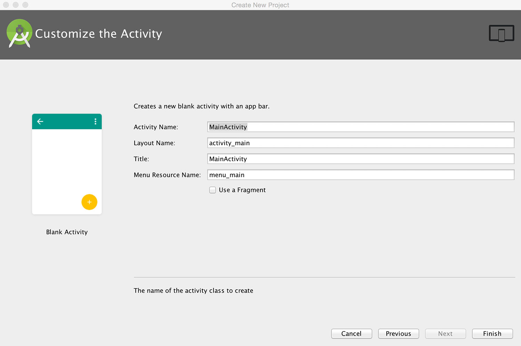Focus the Layout Name text field
The width and height of the screenshot is (521, 346).
[360, 143]
